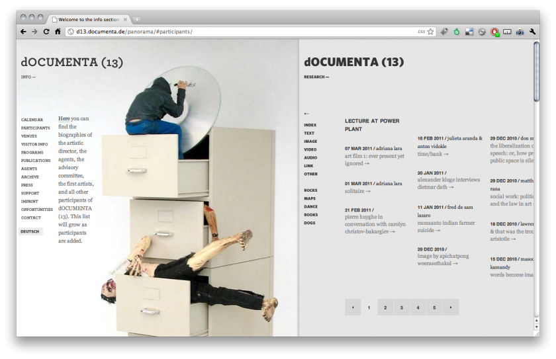Open image by apichatpong weerasethakul entry
556x359 pixels.
443,260
